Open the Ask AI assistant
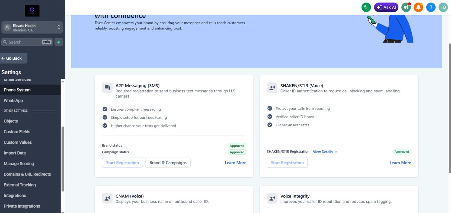This screenshot has height=213, width=451. [386, 7]
